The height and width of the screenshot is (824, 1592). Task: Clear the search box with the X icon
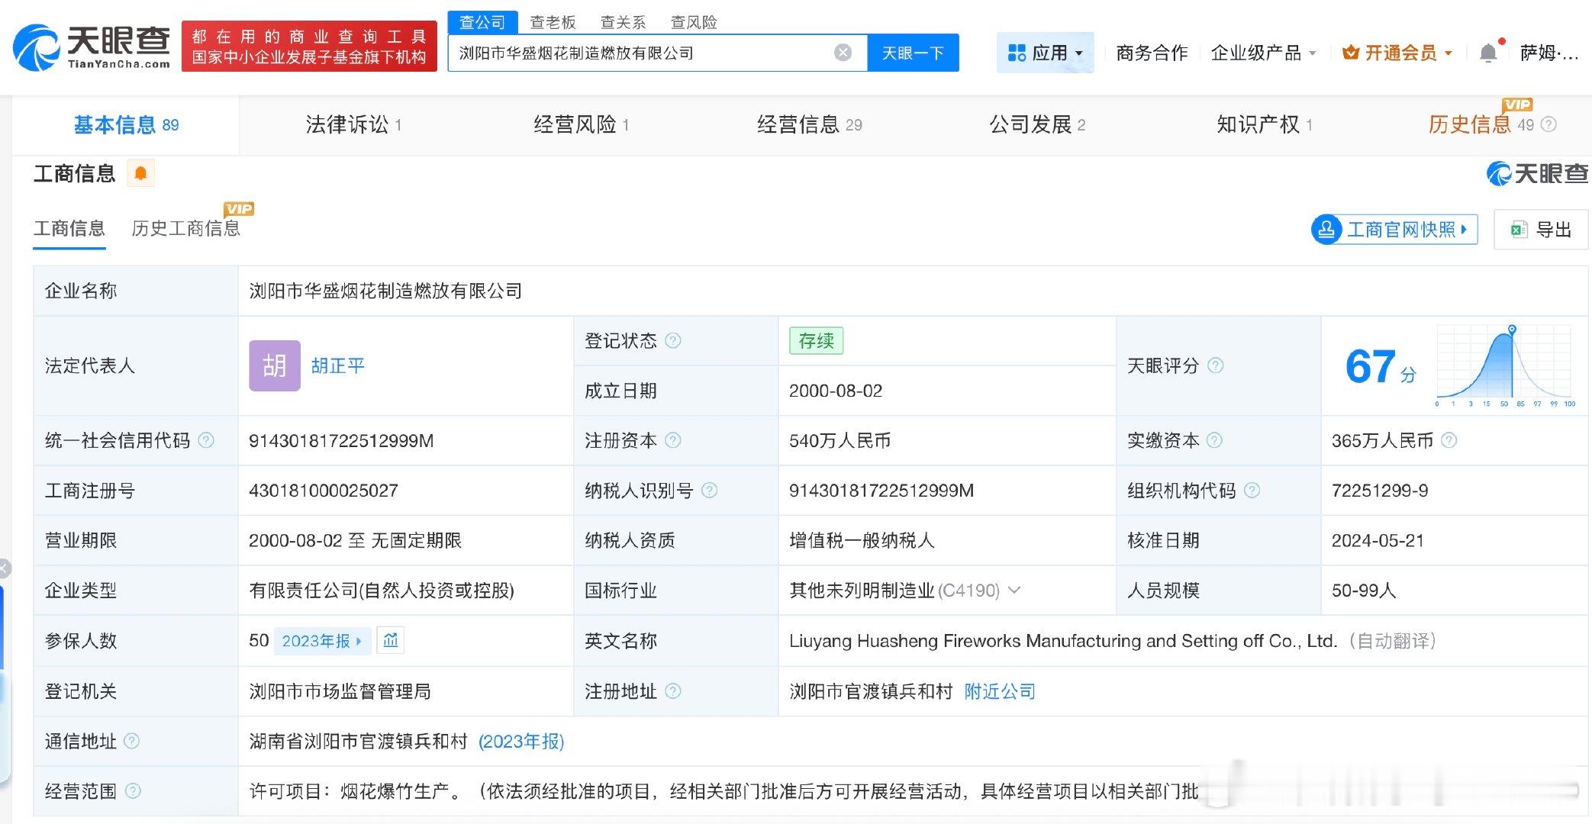(x=843, y=53)
